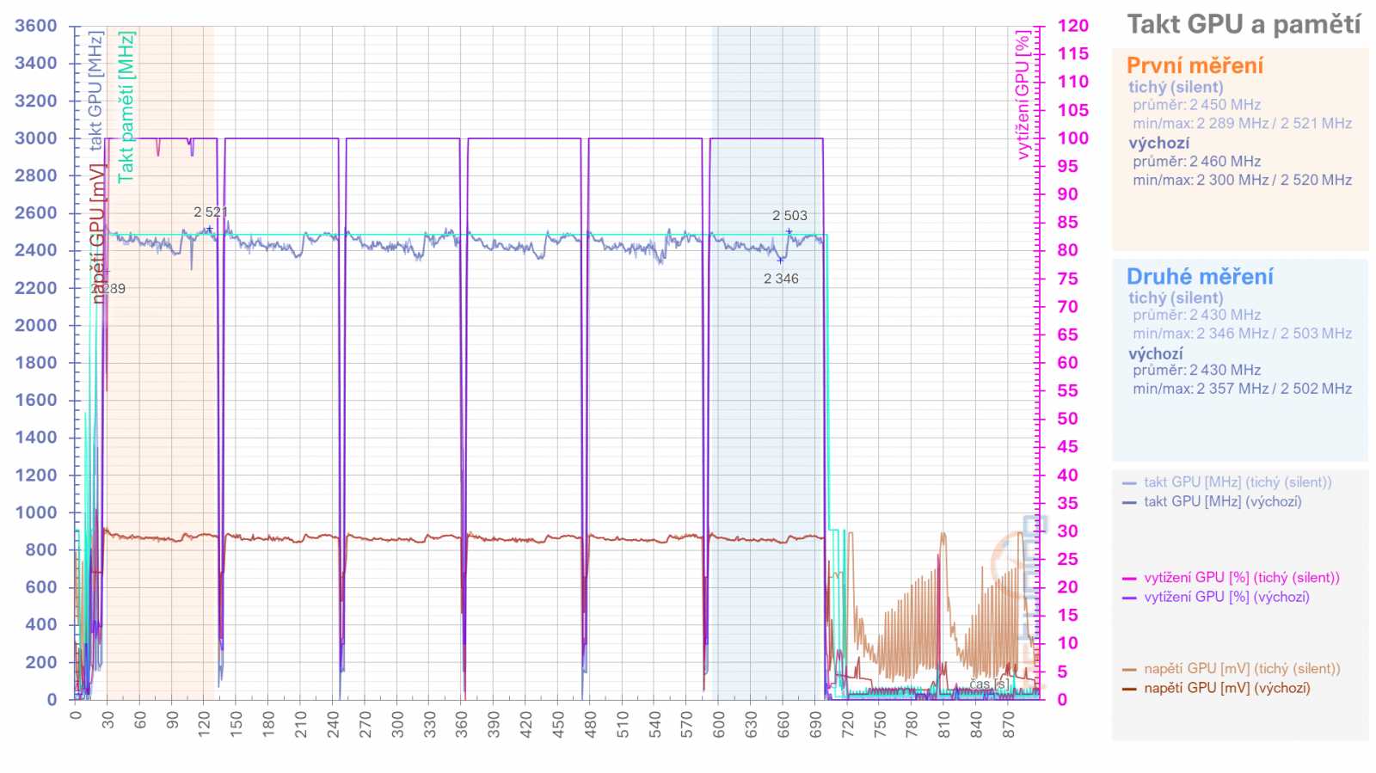Image resolution: width=1376 pixels, height=773 pixels.
Task: Click right axis value '50'
Action: coord(1067,419)
